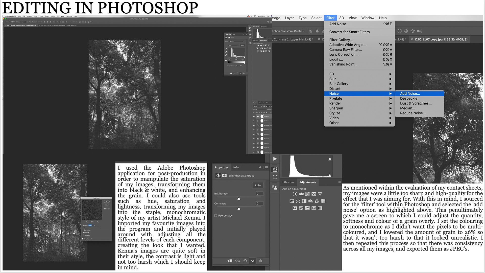The width and height of the screenshot is (485, 273).
Task: Open the Window menu in menu bar
Action: click(x=368, y=18)
